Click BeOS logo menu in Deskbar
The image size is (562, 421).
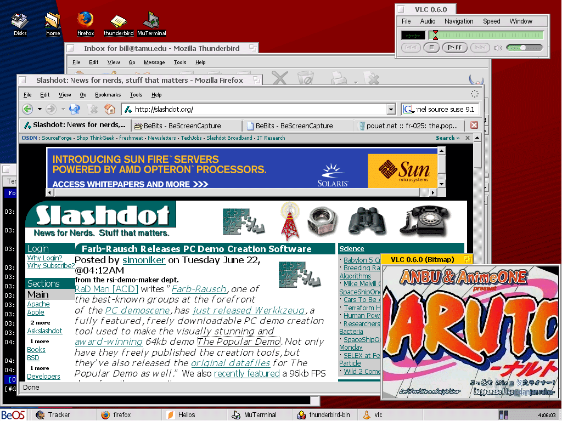pyautogui.click(x=14, y=414)
